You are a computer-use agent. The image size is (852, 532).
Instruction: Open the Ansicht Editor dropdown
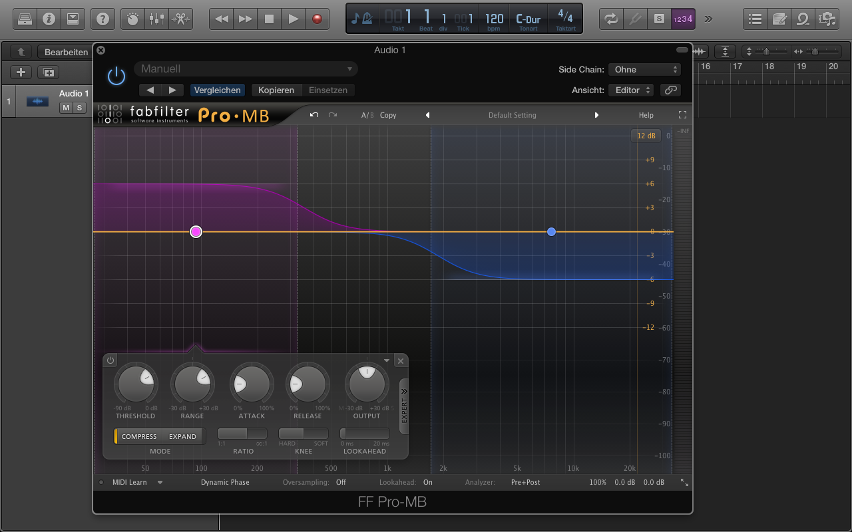(632, 90)
